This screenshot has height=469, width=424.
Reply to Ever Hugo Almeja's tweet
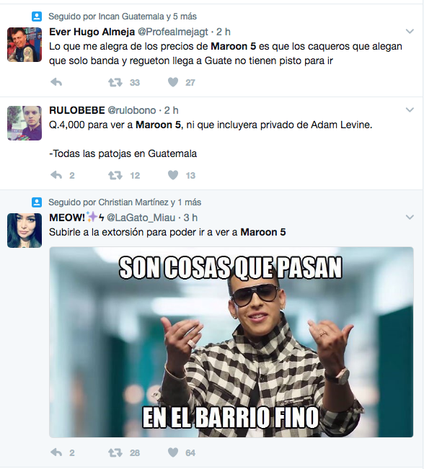tap(56, 82)
